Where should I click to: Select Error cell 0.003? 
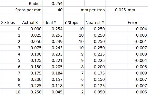[137, 35]
